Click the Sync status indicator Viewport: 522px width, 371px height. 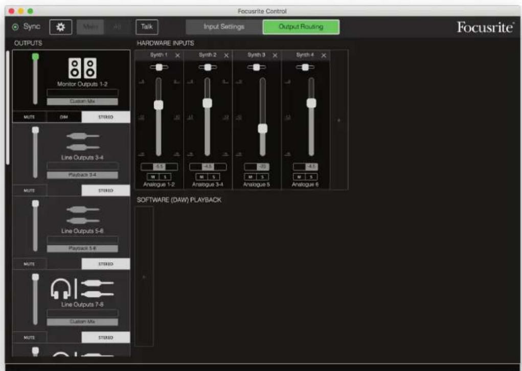point(15,27)
